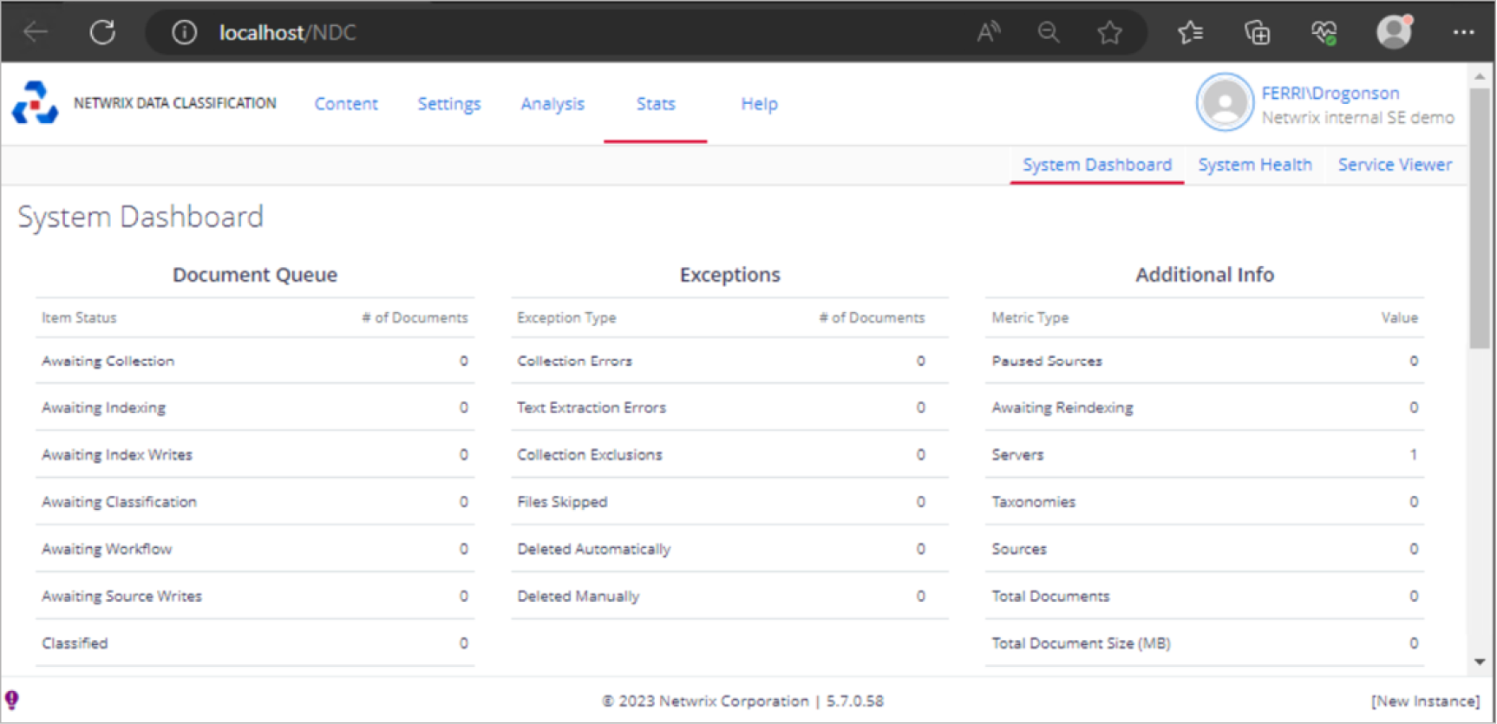Screen dimensions: 1497x724
Task: Open the browser collections icon
Action: point(1257,33)
